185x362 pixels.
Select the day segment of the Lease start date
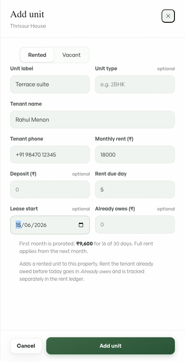(x=18, y=225)
